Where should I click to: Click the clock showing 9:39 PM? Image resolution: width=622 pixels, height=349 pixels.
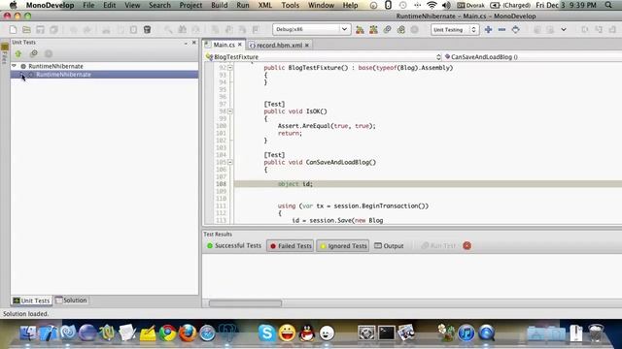coord(582,5)
